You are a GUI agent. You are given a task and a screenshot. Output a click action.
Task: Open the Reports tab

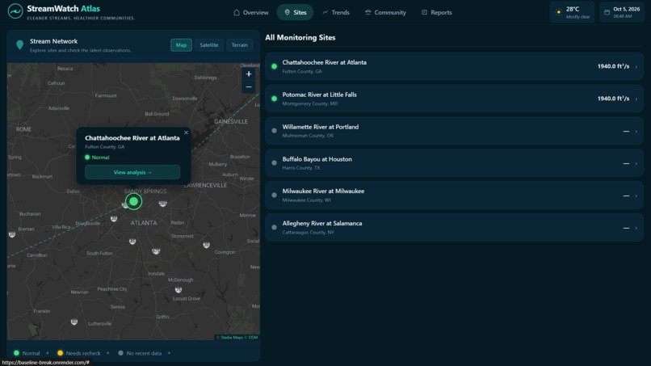[x=437, y=12]
